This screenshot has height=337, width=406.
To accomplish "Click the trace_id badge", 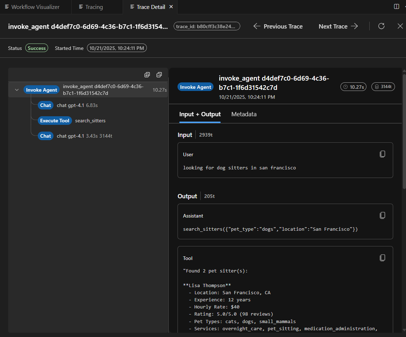I will [207, 26].
